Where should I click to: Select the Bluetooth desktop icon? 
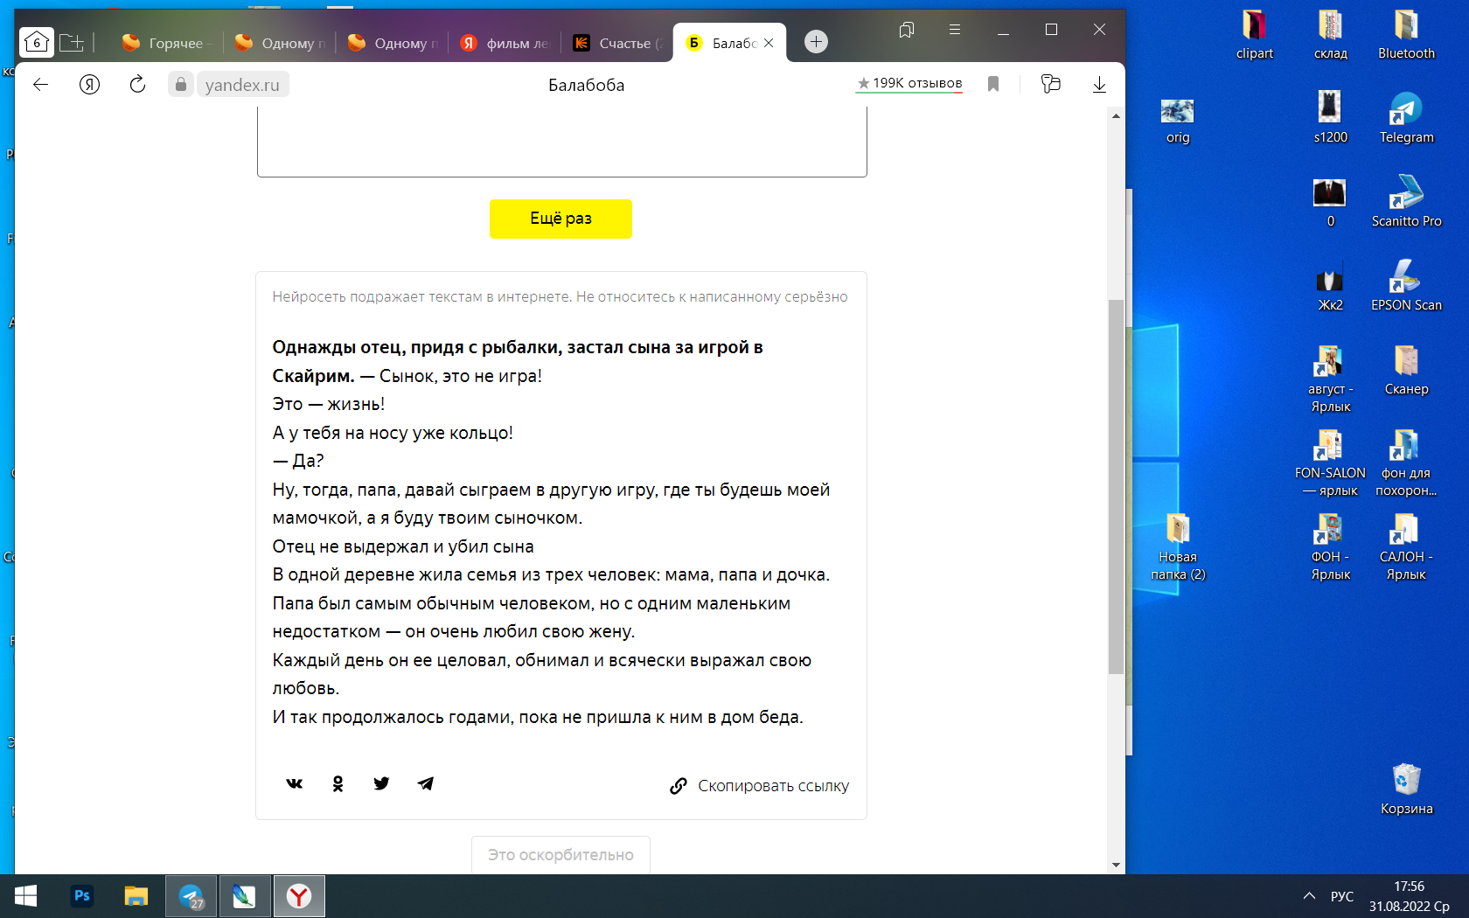click(1406, 35)
